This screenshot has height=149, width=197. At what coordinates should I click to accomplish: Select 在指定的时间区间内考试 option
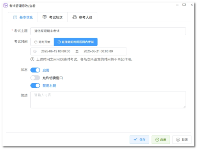pos(76,42)
